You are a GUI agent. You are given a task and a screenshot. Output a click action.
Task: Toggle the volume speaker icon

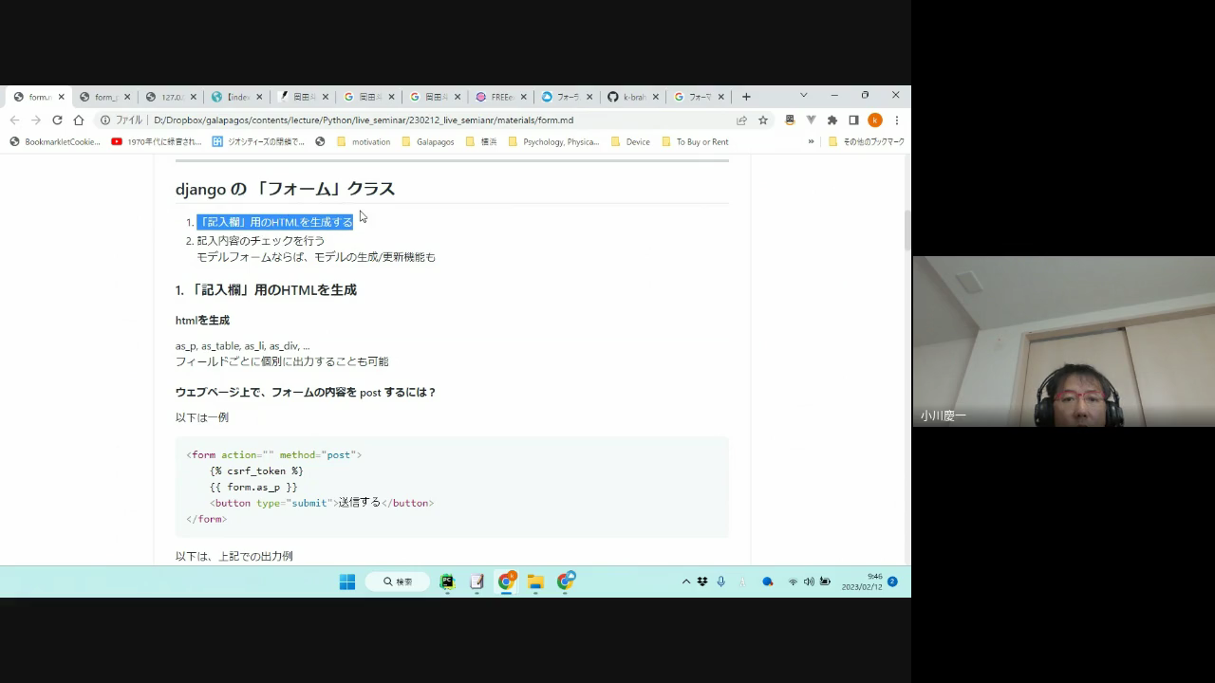(x=809, y=581)
